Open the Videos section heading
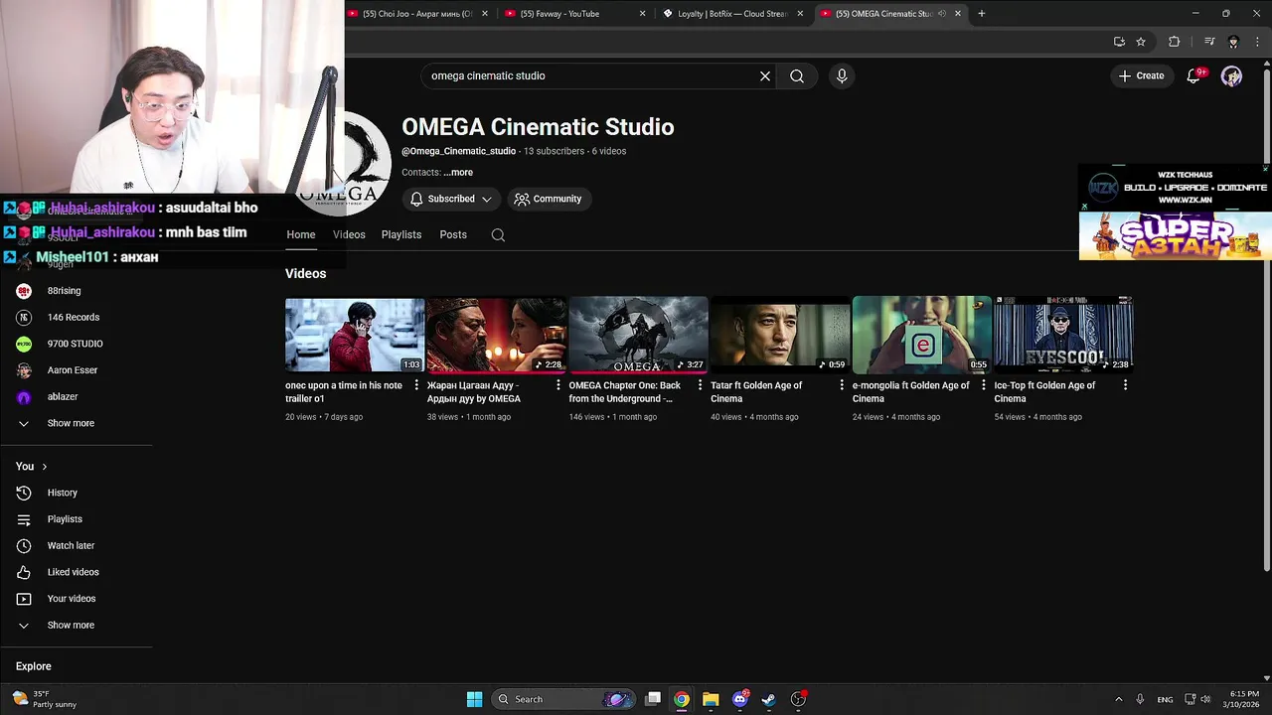The image size is (1272, 715). pos(305,273)
